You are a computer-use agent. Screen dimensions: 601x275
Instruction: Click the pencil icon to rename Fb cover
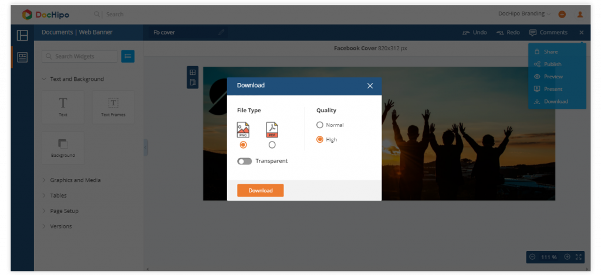click(221, 32)
